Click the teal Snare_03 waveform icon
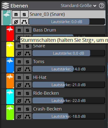 pos(7,18)
